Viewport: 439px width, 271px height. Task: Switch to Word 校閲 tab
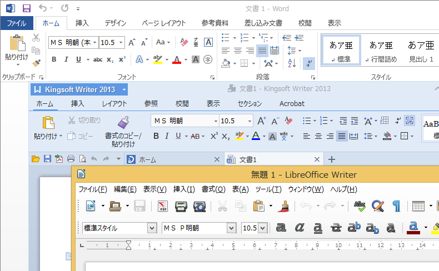point(305,23)
